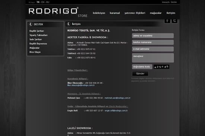Click RODRİGO TEKSTİL SAN. VE TİC.A.Ş. title
Image resolution: width=205 pixels, height=136 pixels.
(x=89, y=31)
